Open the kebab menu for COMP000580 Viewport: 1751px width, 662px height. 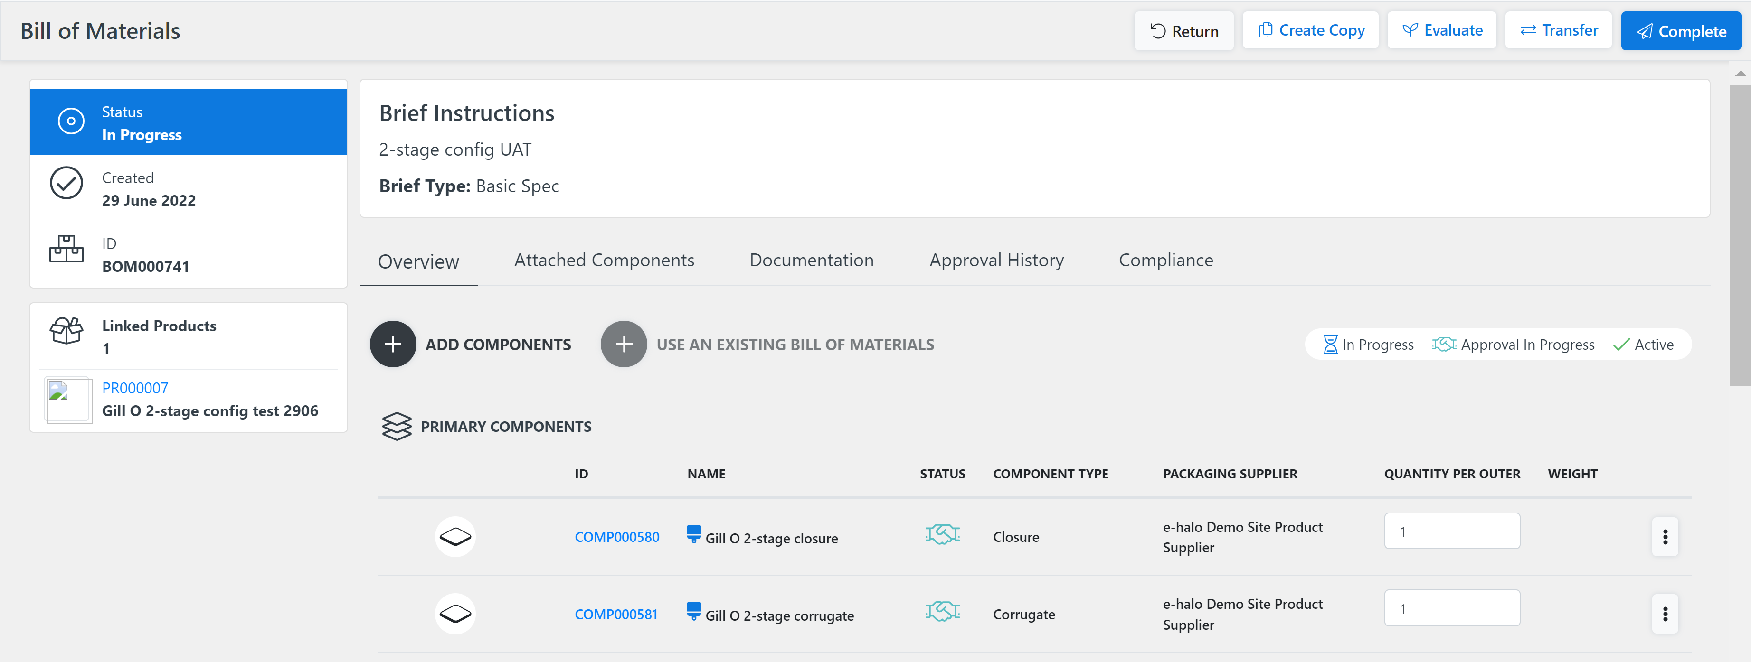(1666, 537)
